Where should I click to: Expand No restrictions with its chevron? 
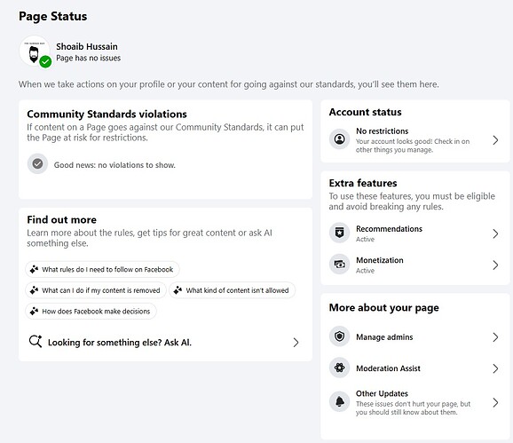(495, 140)
